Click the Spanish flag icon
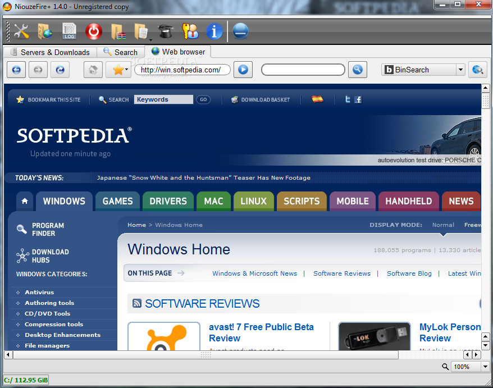This screenshot has width=493, height=388. 317,99
